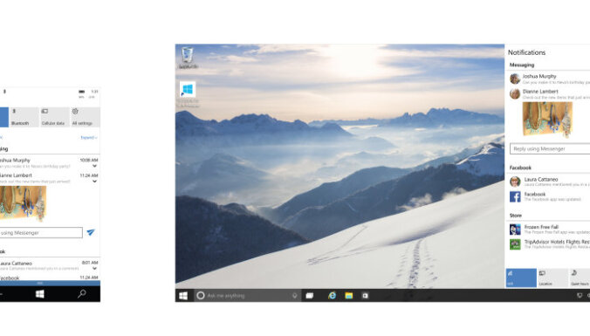590x336 pixels.
Task: Toggle Cellular data quick action on phone
Action: 55,117
